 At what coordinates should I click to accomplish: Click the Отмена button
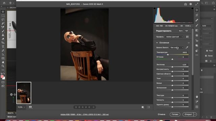coord(161,114)
